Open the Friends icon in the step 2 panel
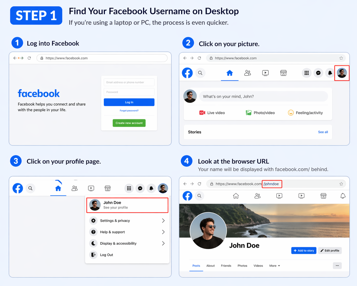The height and width of the screenshot is (286, 357). click(248, 73)
